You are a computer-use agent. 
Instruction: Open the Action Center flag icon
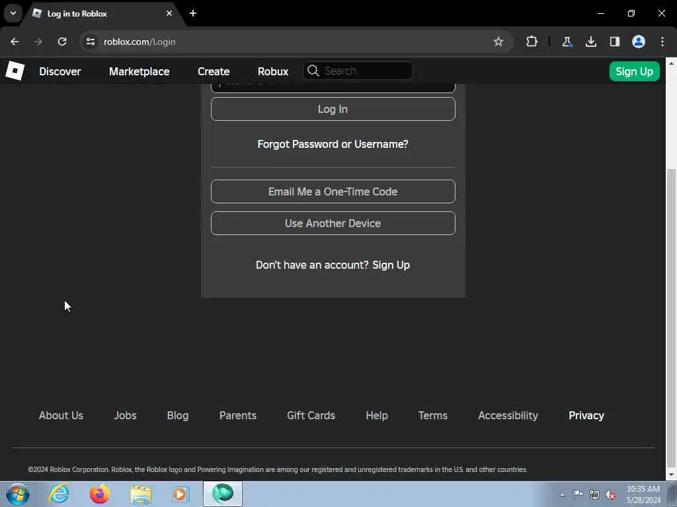coord(578,494)
